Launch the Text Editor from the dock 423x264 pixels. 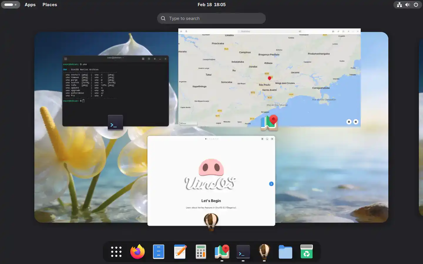[180, 252]
